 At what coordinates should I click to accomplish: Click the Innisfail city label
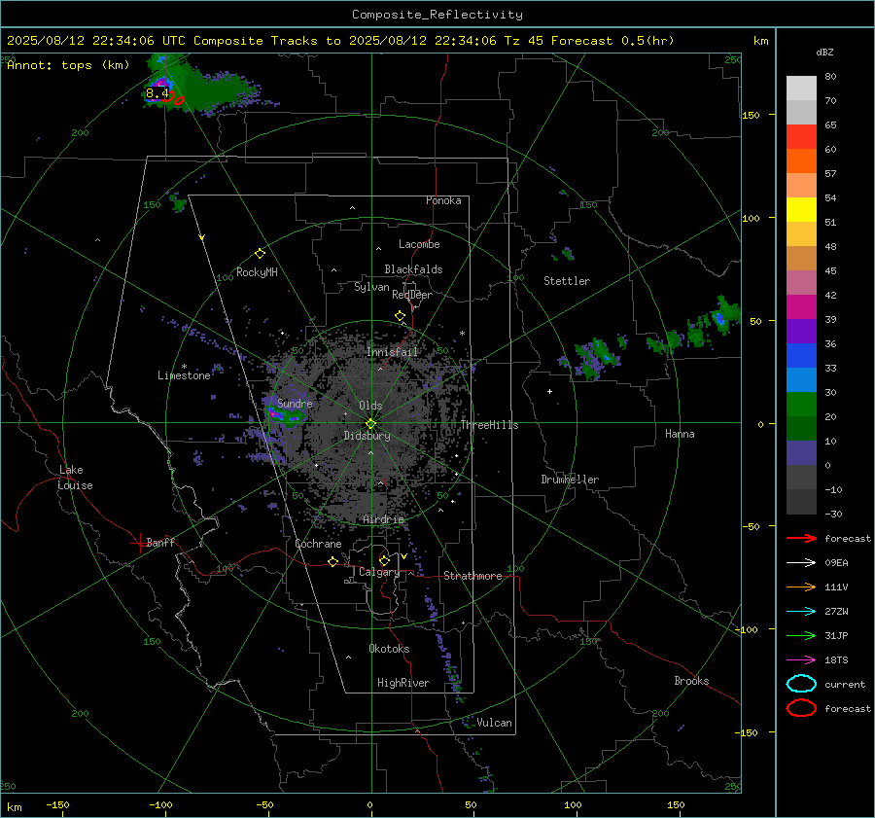click(393, 352)
